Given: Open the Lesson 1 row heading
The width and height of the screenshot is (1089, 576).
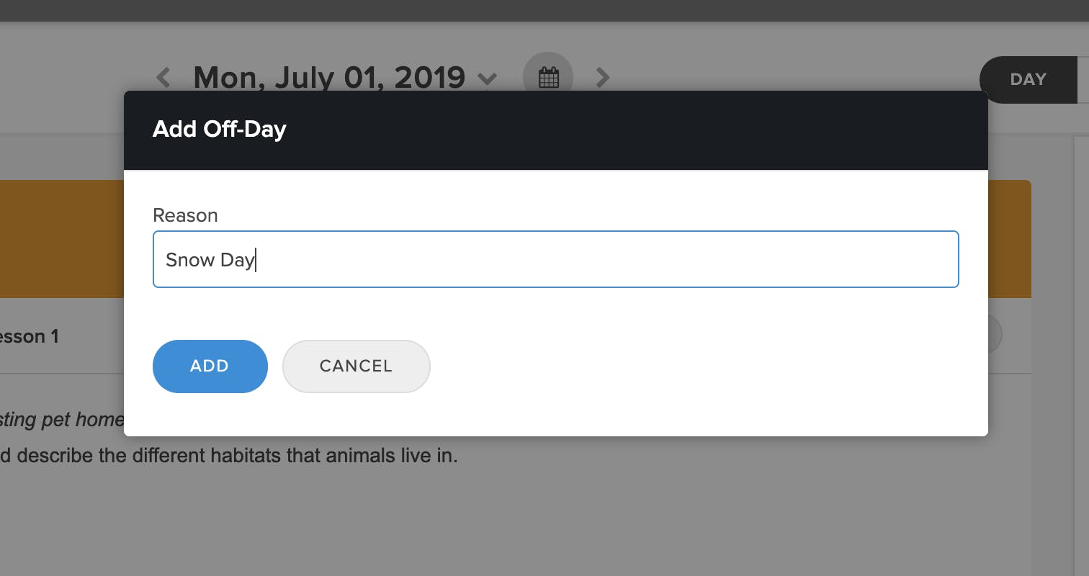Looking at the screenshot, I should 30,336.
